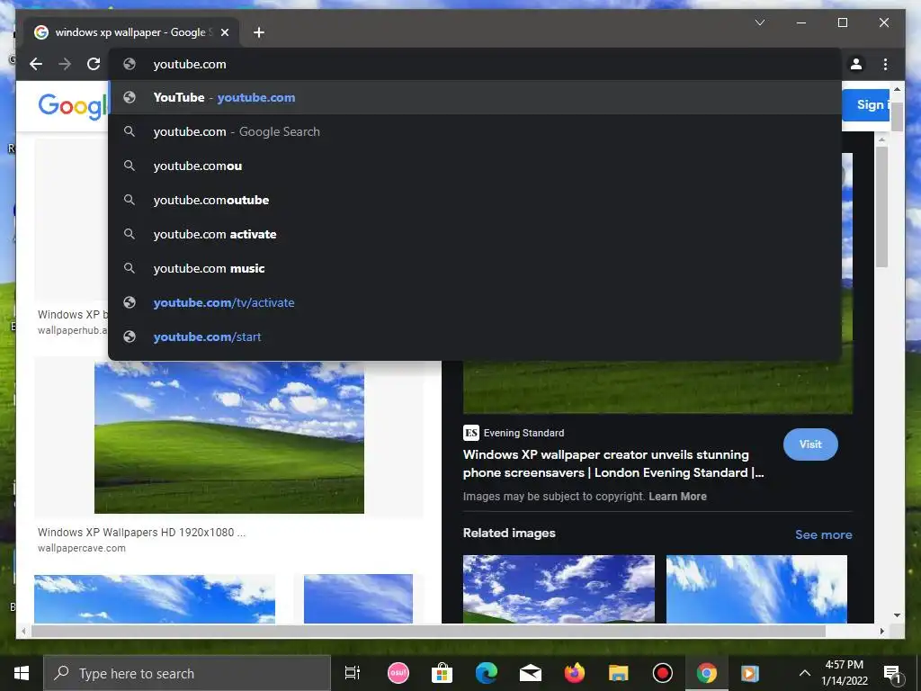This screenshot has height=691, width=921.
Task: Select youtube.com - Google Search suggestion
Action: coord(475,131)
